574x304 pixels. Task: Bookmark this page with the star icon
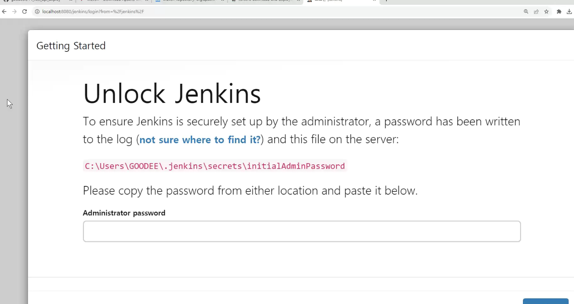click(x=546, y=12)
